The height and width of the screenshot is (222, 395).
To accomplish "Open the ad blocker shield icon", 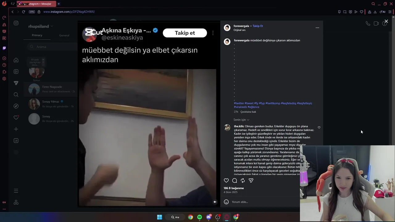I will pyautogui.click(x=350, y=12).
